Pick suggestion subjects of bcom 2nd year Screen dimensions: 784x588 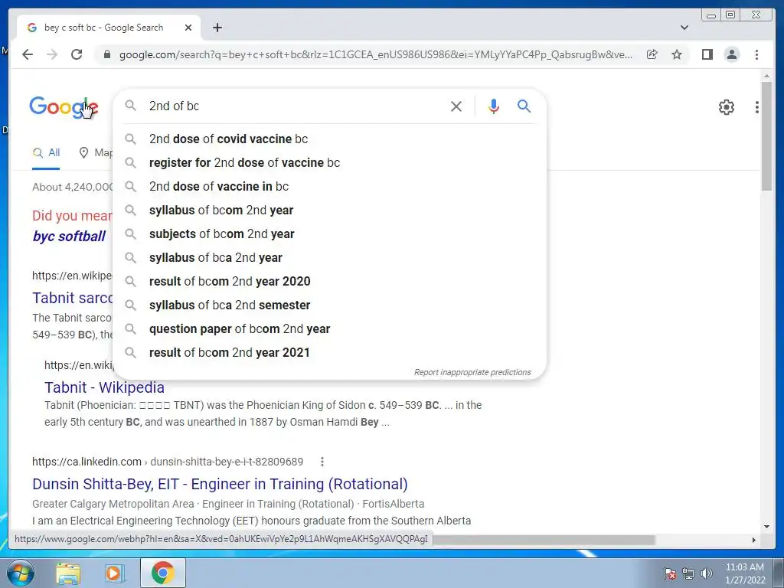[x=330, y=234]
